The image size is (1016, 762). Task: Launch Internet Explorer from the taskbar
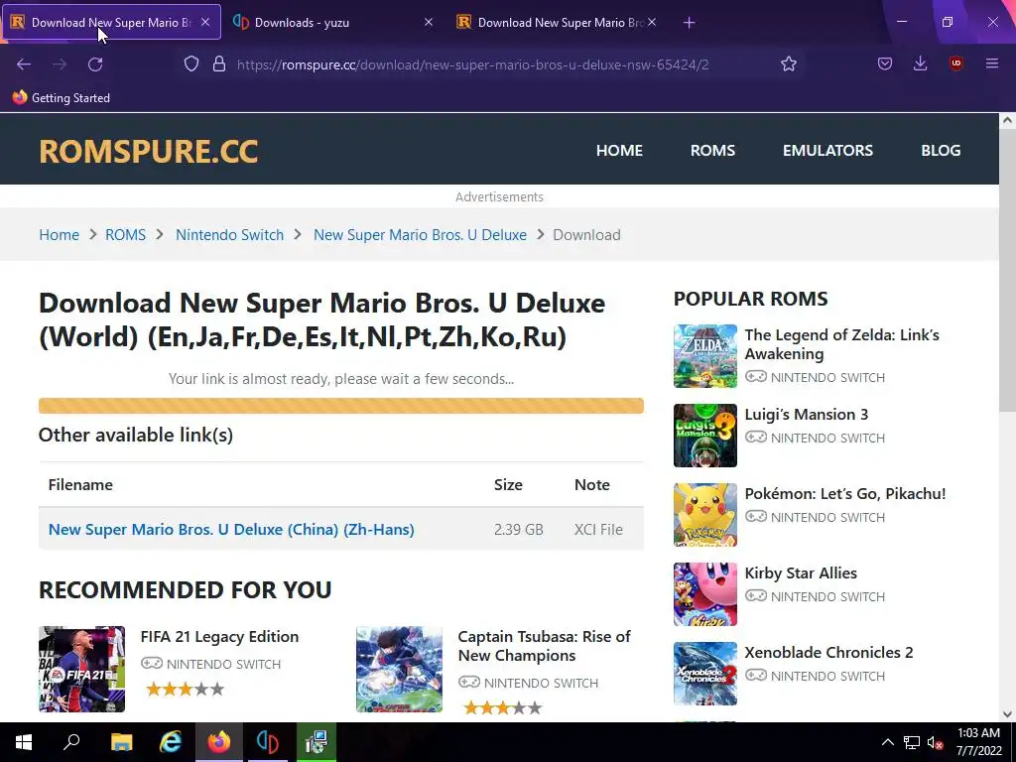[x=170, y=742]
